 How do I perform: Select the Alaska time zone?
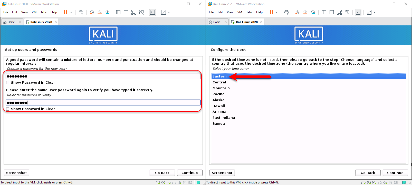click(x=309, y=100)
